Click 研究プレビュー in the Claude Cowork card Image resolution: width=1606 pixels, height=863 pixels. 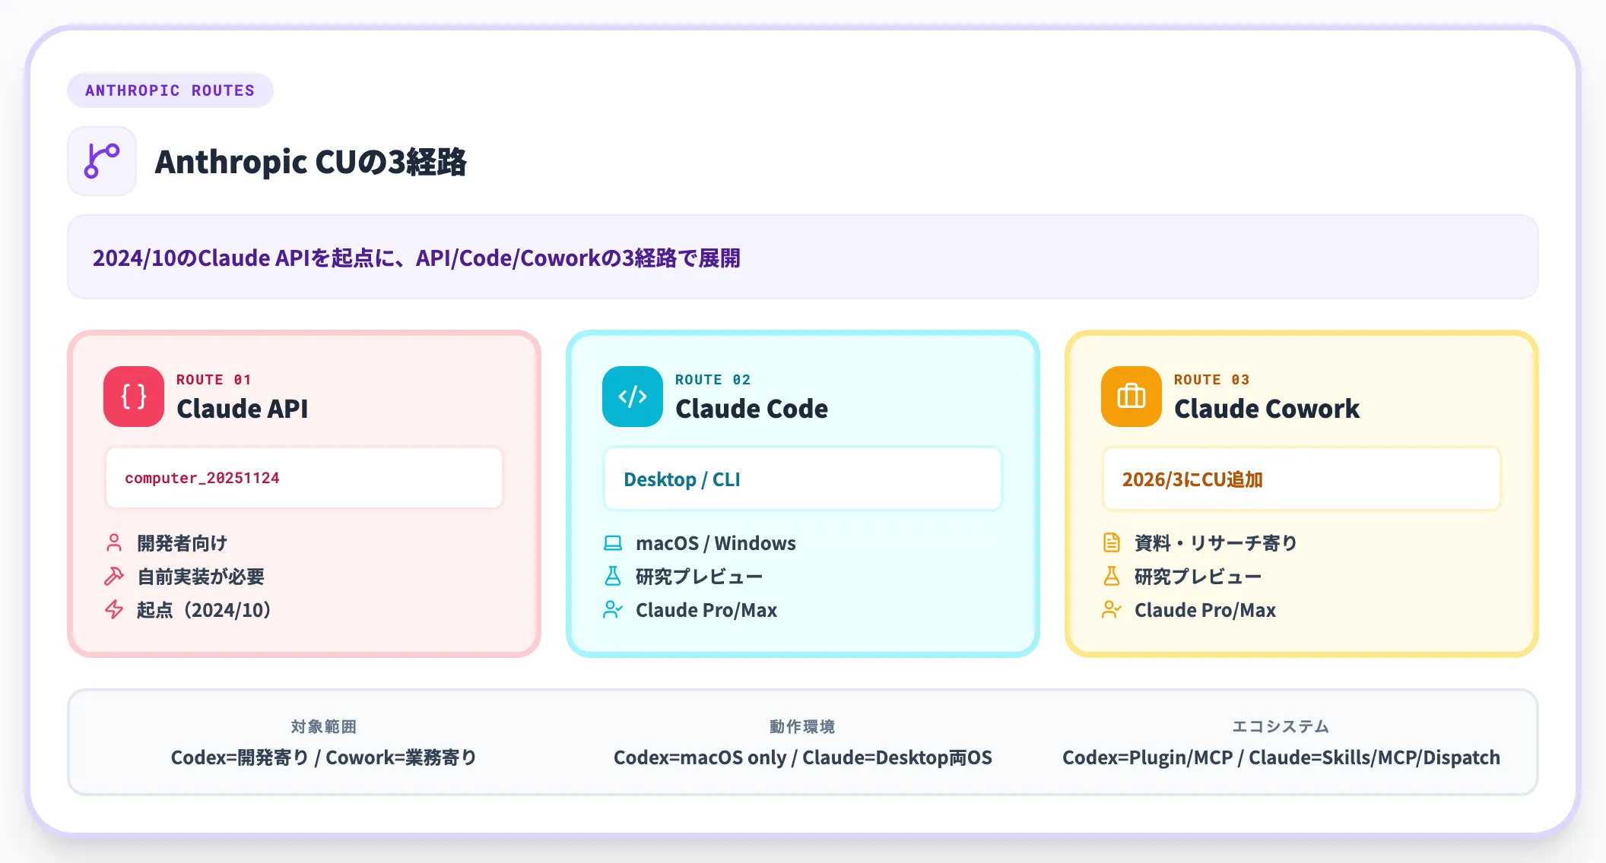click(1198, 577)
